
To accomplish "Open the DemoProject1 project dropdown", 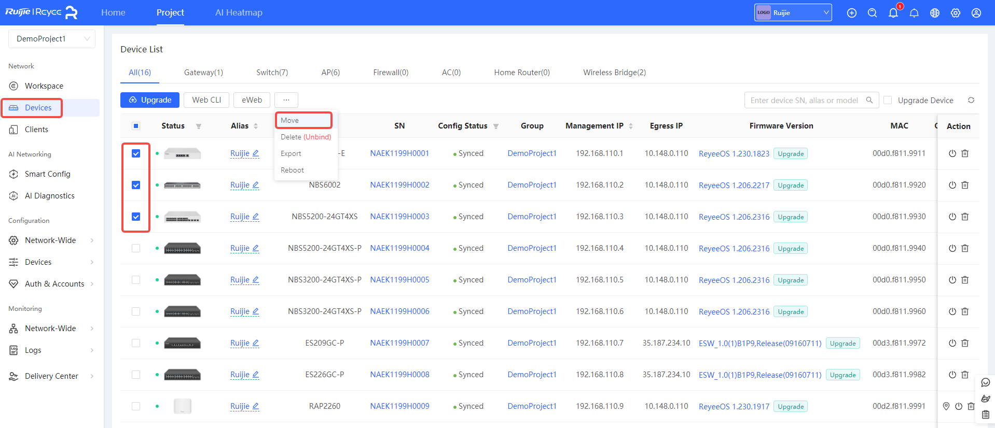I will click(52, 39).
